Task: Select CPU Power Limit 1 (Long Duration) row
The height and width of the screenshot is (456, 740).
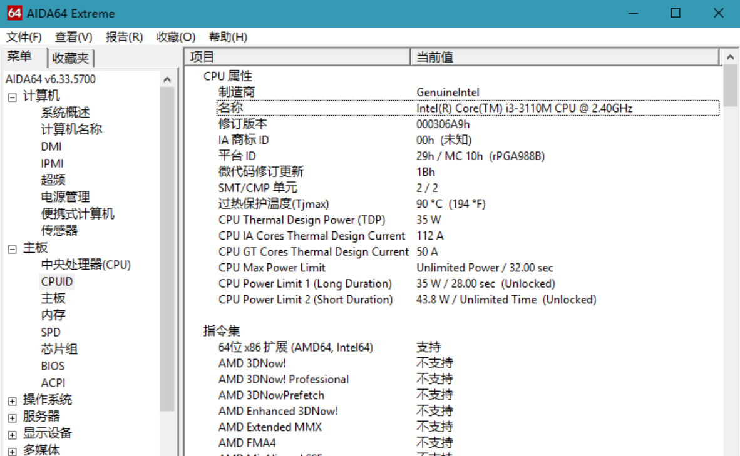Action: coord(468,284)
